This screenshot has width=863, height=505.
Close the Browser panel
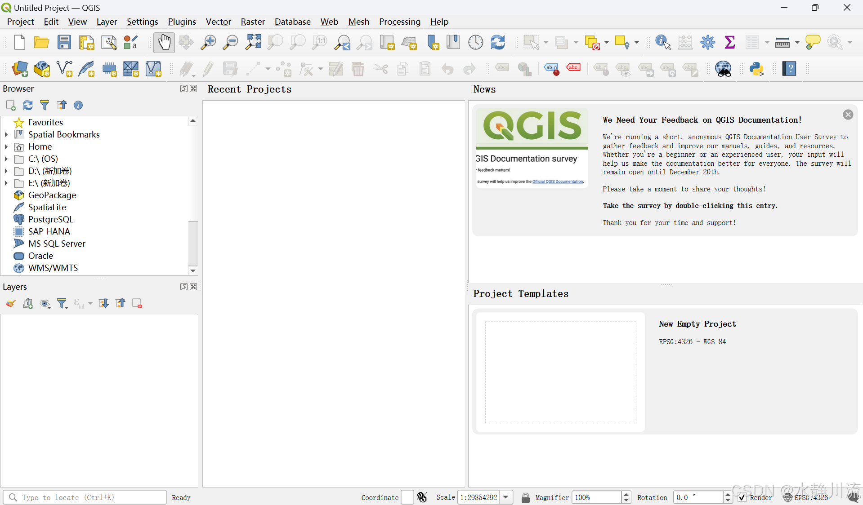(x=193, y=89)
